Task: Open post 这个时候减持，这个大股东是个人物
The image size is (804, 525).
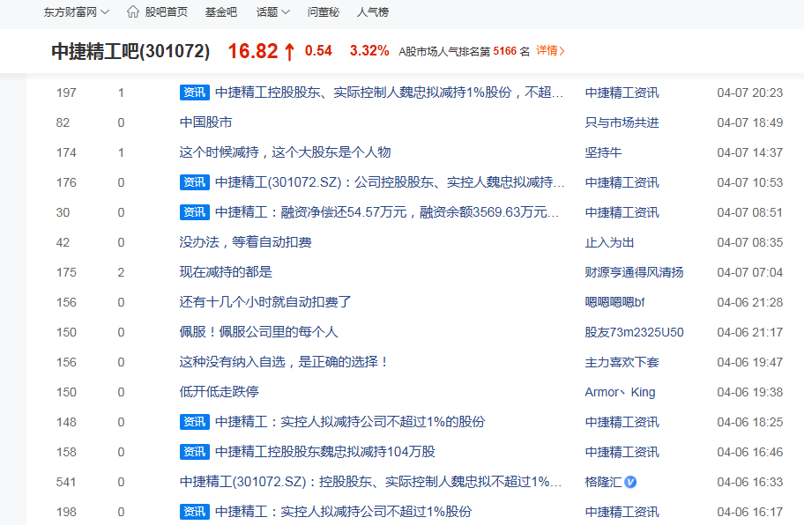Action: tap(285, 152)
